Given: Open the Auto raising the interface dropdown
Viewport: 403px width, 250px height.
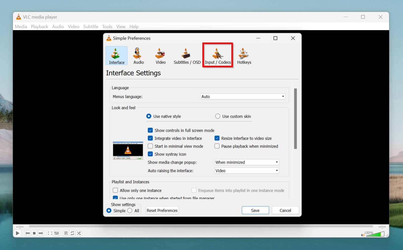Looking at the screenshot, I should coord(246,170).
